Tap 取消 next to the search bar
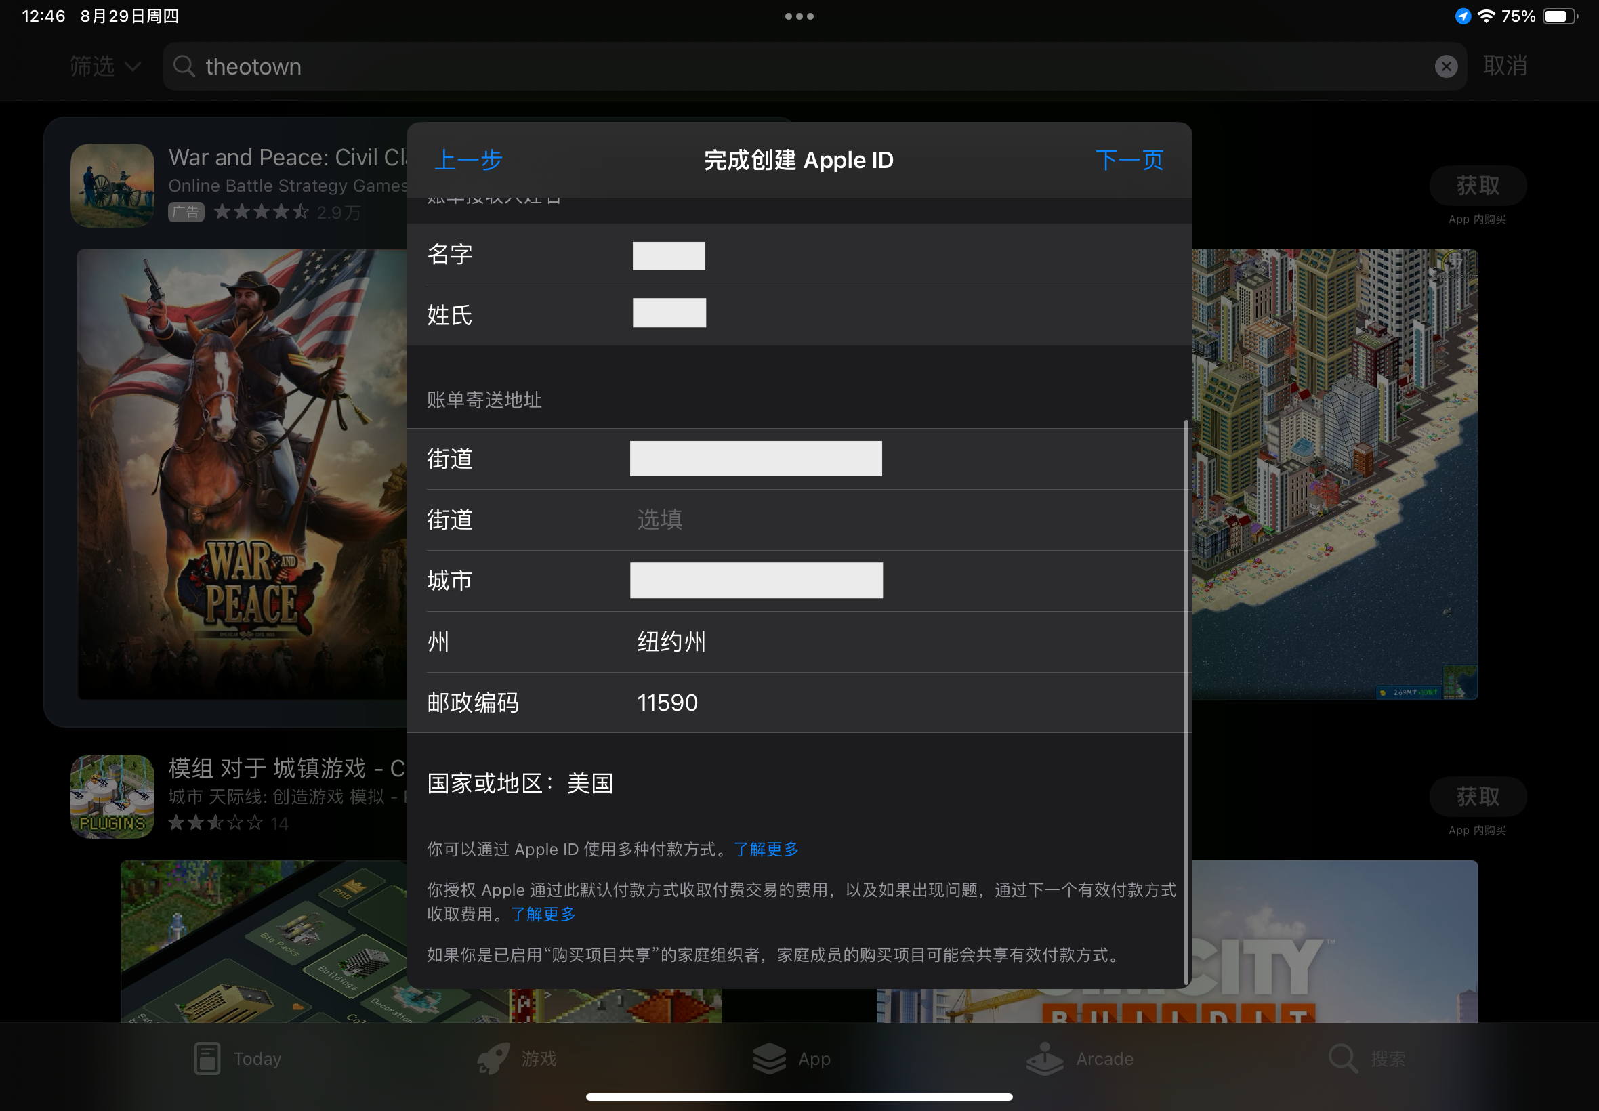The image size is (1599, 1111). pos(1504,66)
